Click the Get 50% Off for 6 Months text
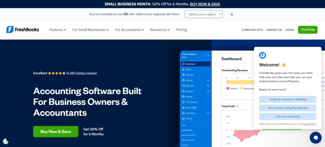325x147 pixels. [x=93, y=132]
